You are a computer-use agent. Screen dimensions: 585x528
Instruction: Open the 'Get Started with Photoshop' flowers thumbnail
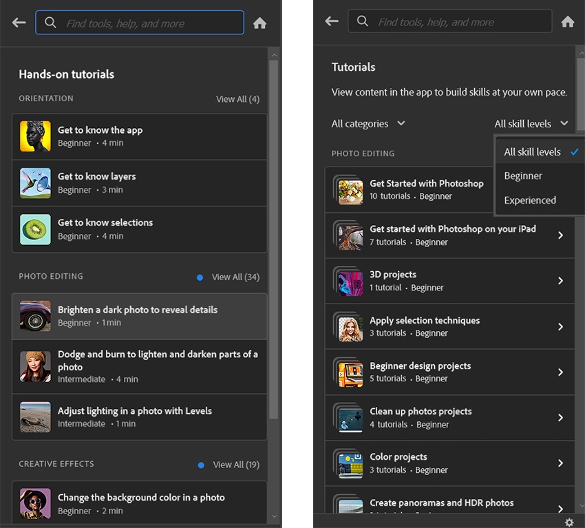point(348,190)
